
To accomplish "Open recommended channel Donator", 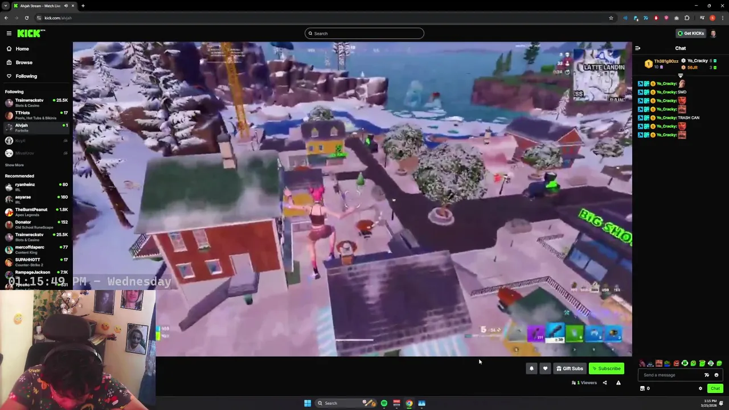I will click(36, 224).
